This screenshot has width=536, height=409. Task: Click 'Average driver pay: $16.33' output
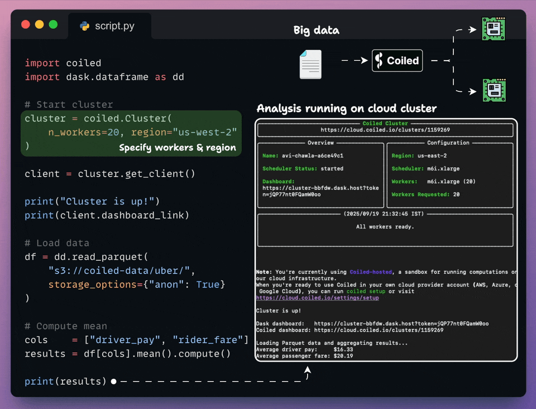pos(305,349)
